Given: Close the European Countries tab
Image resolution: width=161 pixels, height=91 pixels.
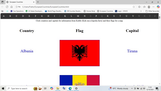Looking at the screenshot, I should tap(34, 2).
